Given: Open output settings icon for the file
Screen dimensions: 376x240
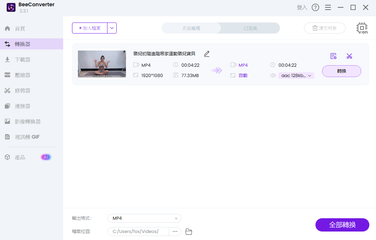Looking at the screenshot, I should [333, 56].
